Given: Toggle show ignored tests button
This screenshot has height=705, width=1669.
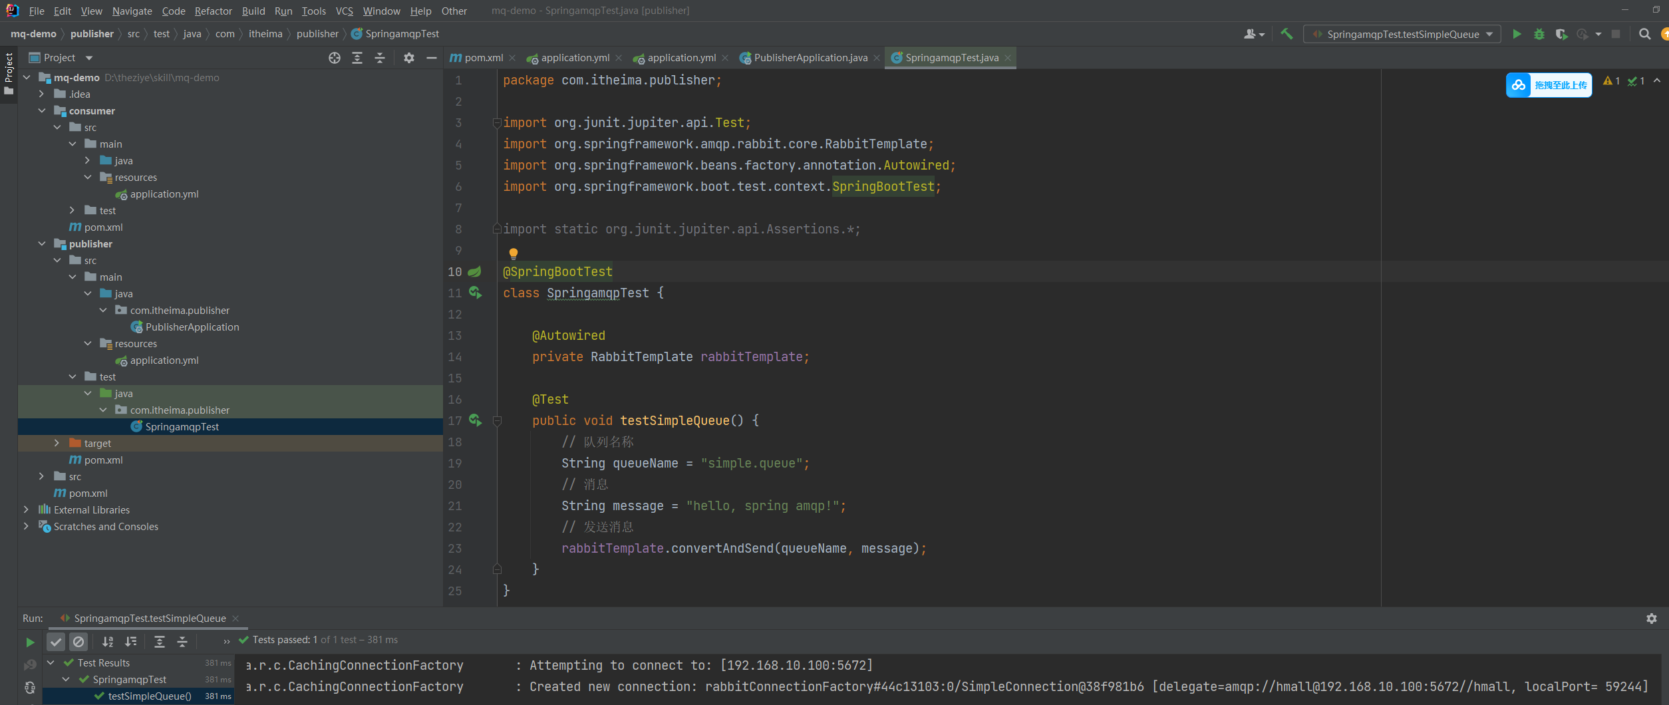Looking at the screenshot, I should [x=78, y=642].
